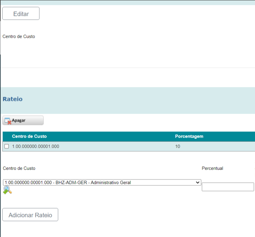Viewport: 255px width, 237px height.
Task: Click the Centro de Custo column header
Action: tap(29, 136)
